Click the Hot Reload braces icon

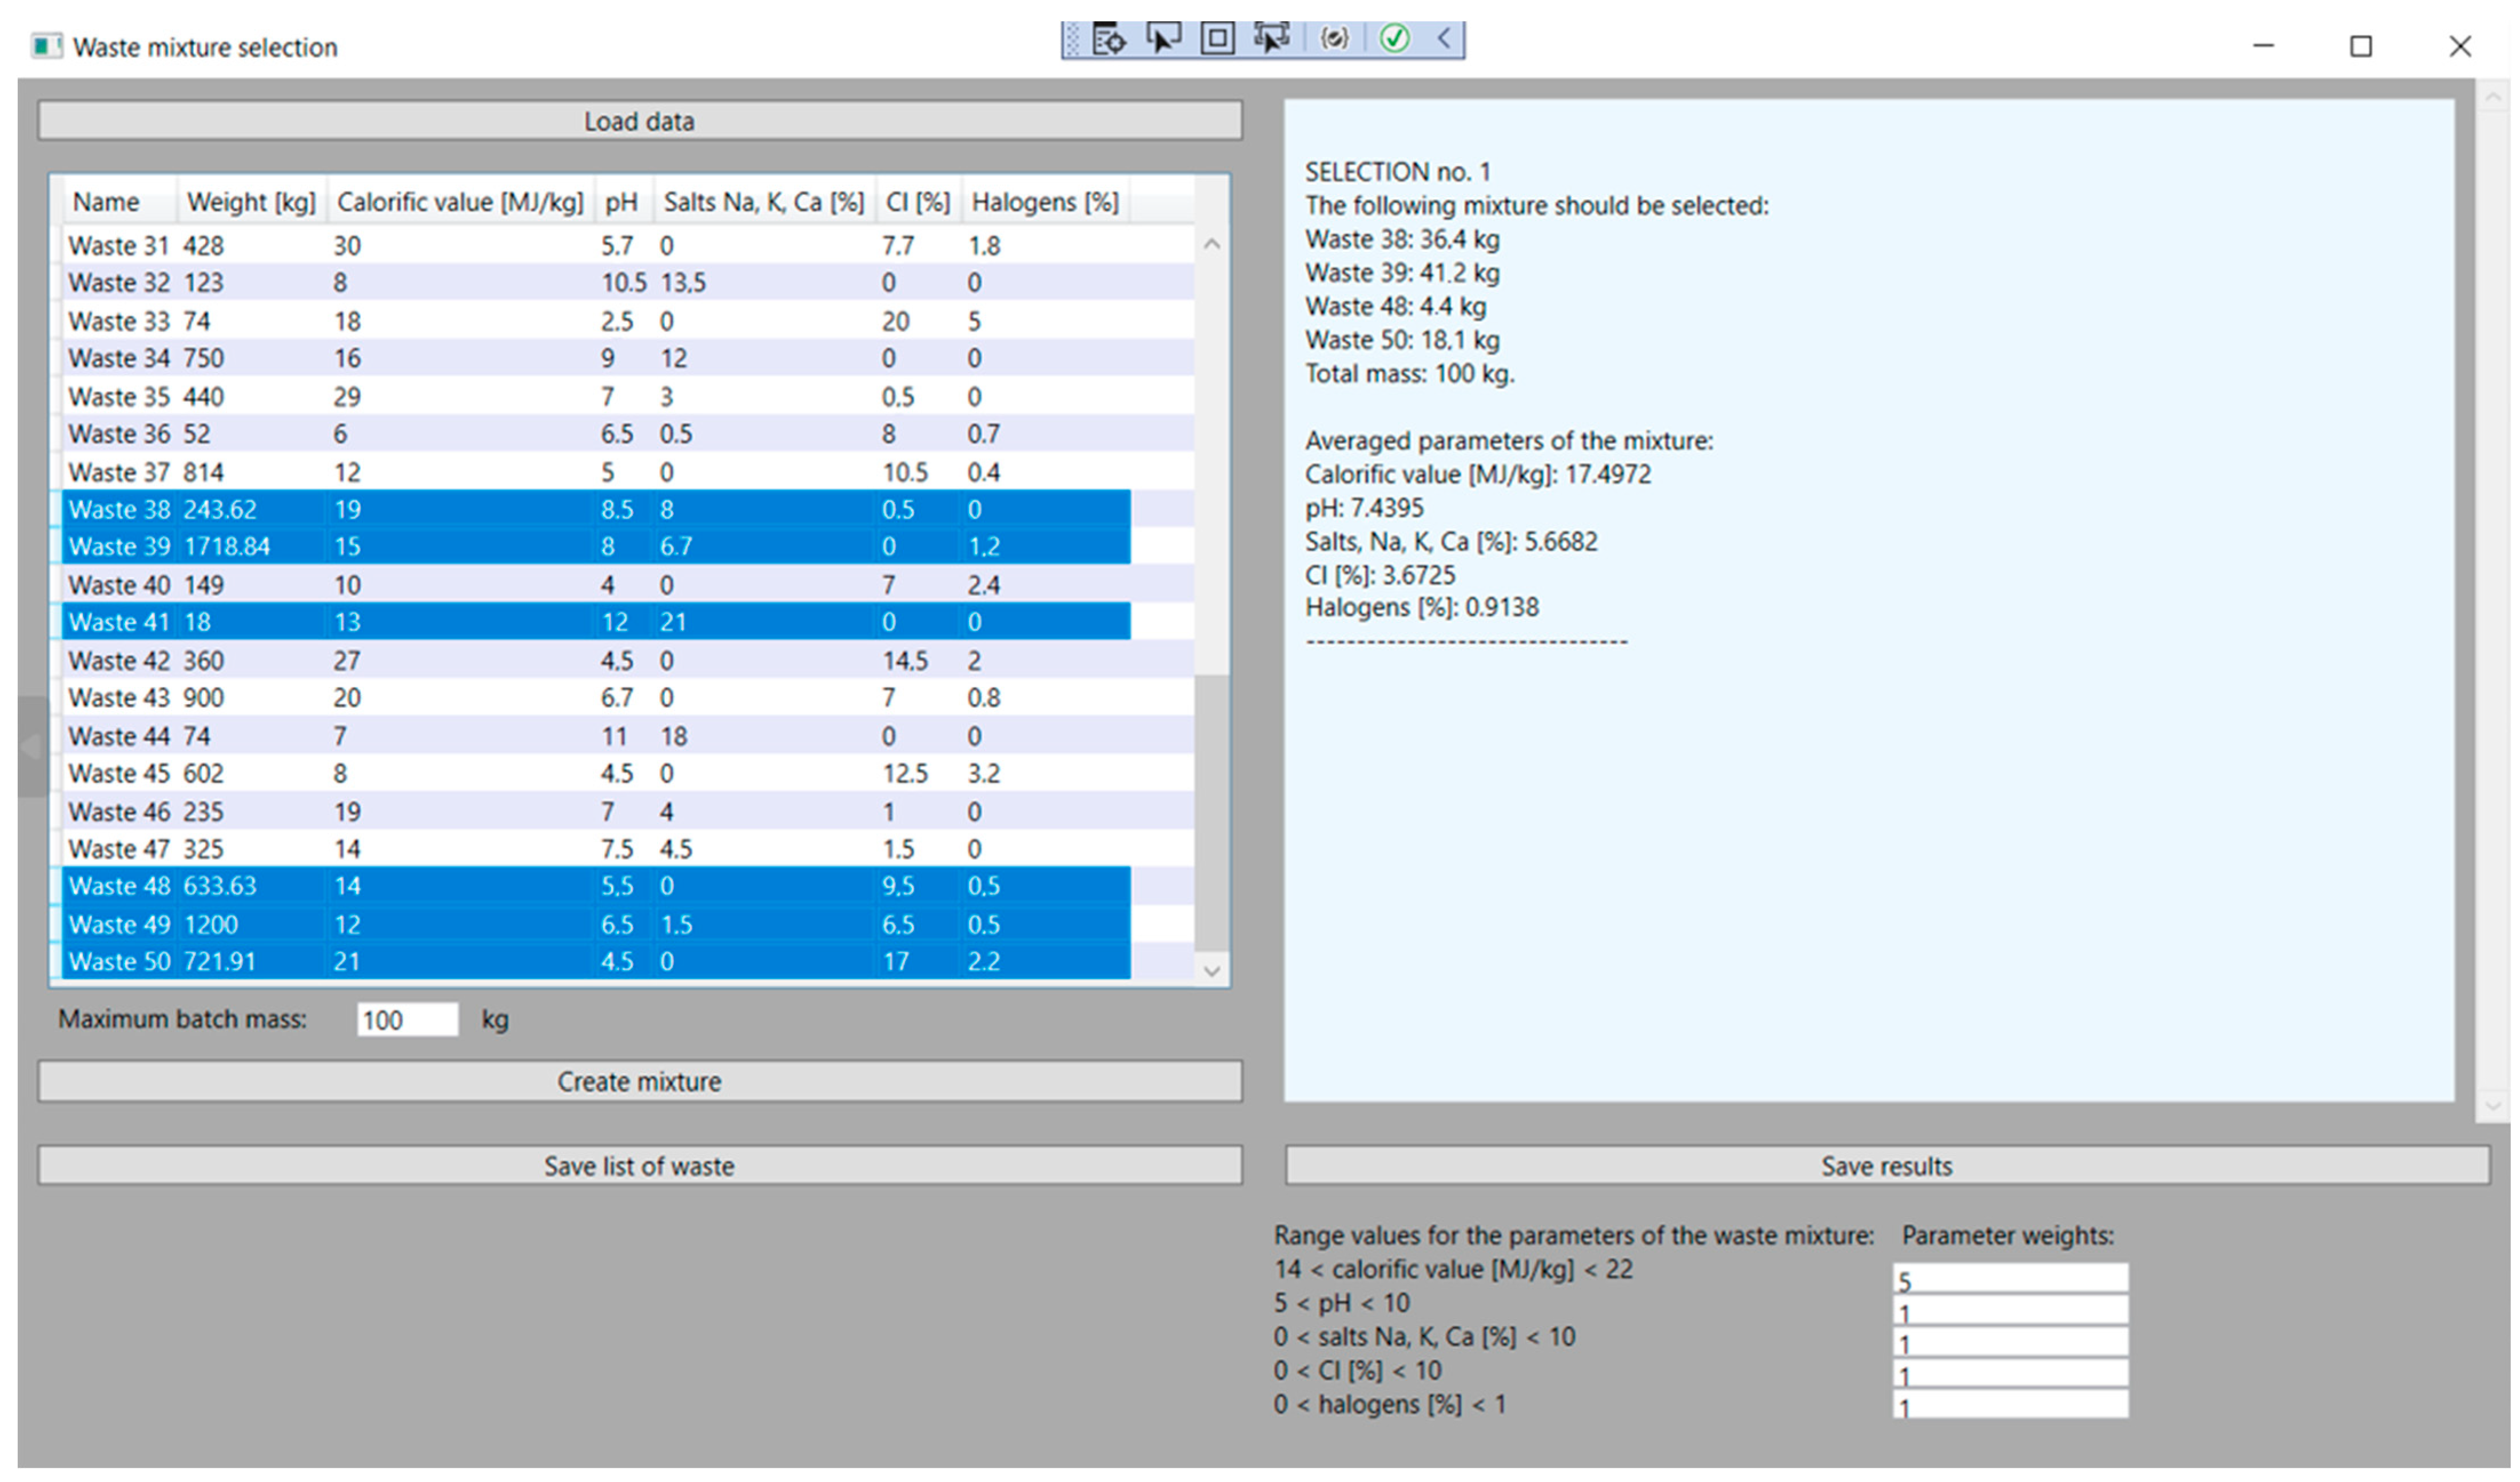pyautogui.click(x=1334, y=39)
